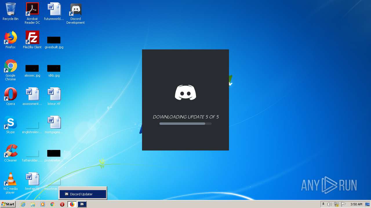Launch Opera desktop shortcut
Viewport: 371px width, 208px height.
pos(10,96)
